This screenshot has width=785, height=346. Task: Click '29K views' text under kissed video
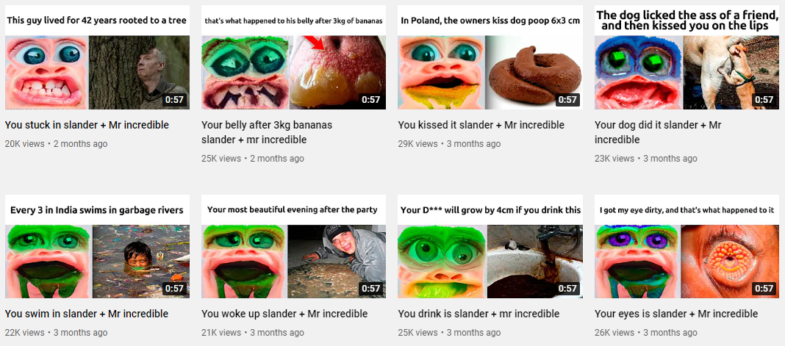pos(417,144)
